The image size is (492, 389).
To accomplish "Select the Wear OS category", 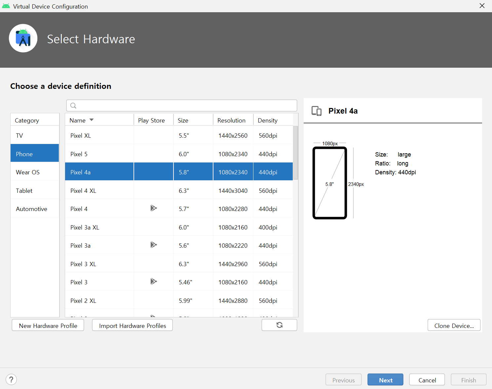I will click(35, 172).
